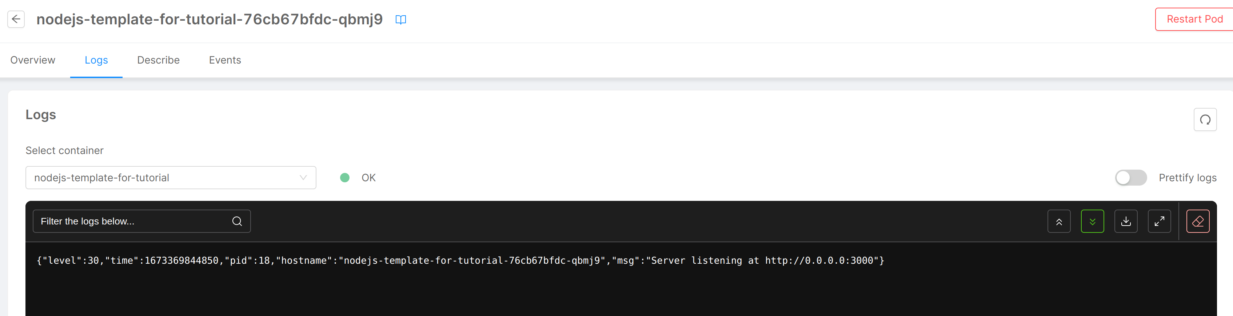This screenshot has width=1233, height=316.
Task: Click the container dropdown chevron arrow
Action: tap(303, 178)
